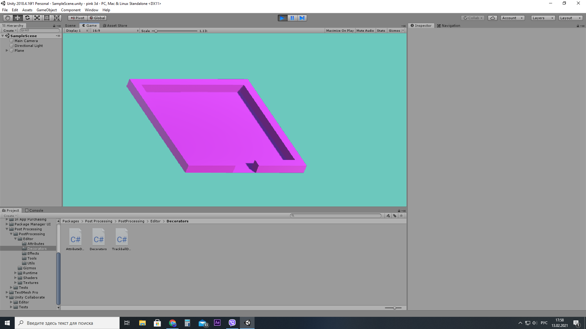
Task: Open the Cloud services button
Action: point(493,18)
